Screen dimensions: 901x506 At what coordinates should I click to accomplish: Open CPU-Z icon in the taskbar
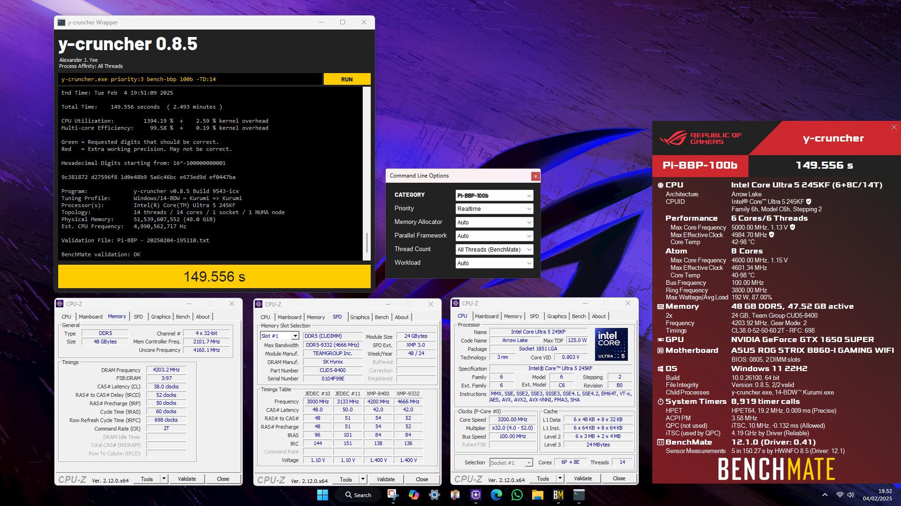(475, 495)
